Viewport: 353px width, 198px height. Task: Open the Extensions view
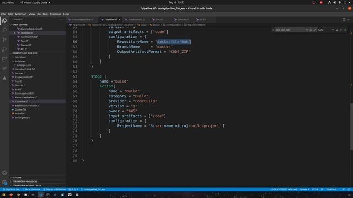tap(4, 59)
